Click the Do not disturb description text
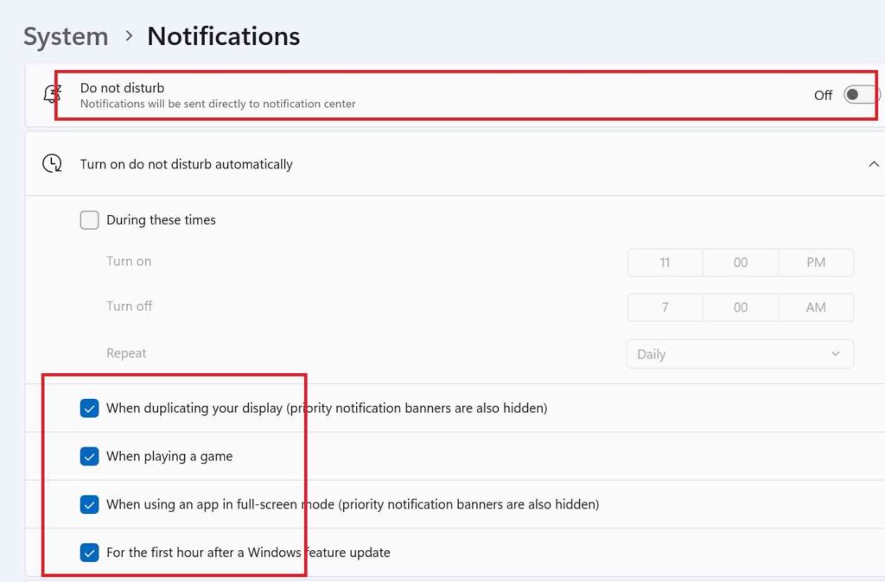 (218, 104)
